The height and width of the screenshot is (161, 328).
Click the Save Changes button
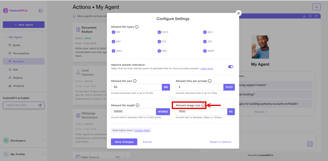coord(124,142)
